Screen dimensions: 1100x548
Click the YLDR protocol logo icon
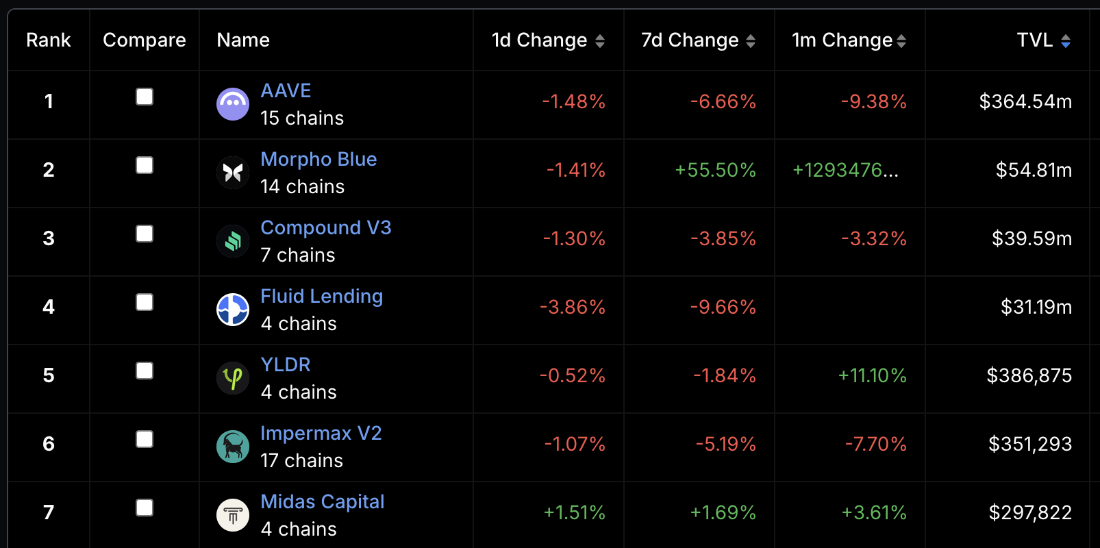coord(233,378)
